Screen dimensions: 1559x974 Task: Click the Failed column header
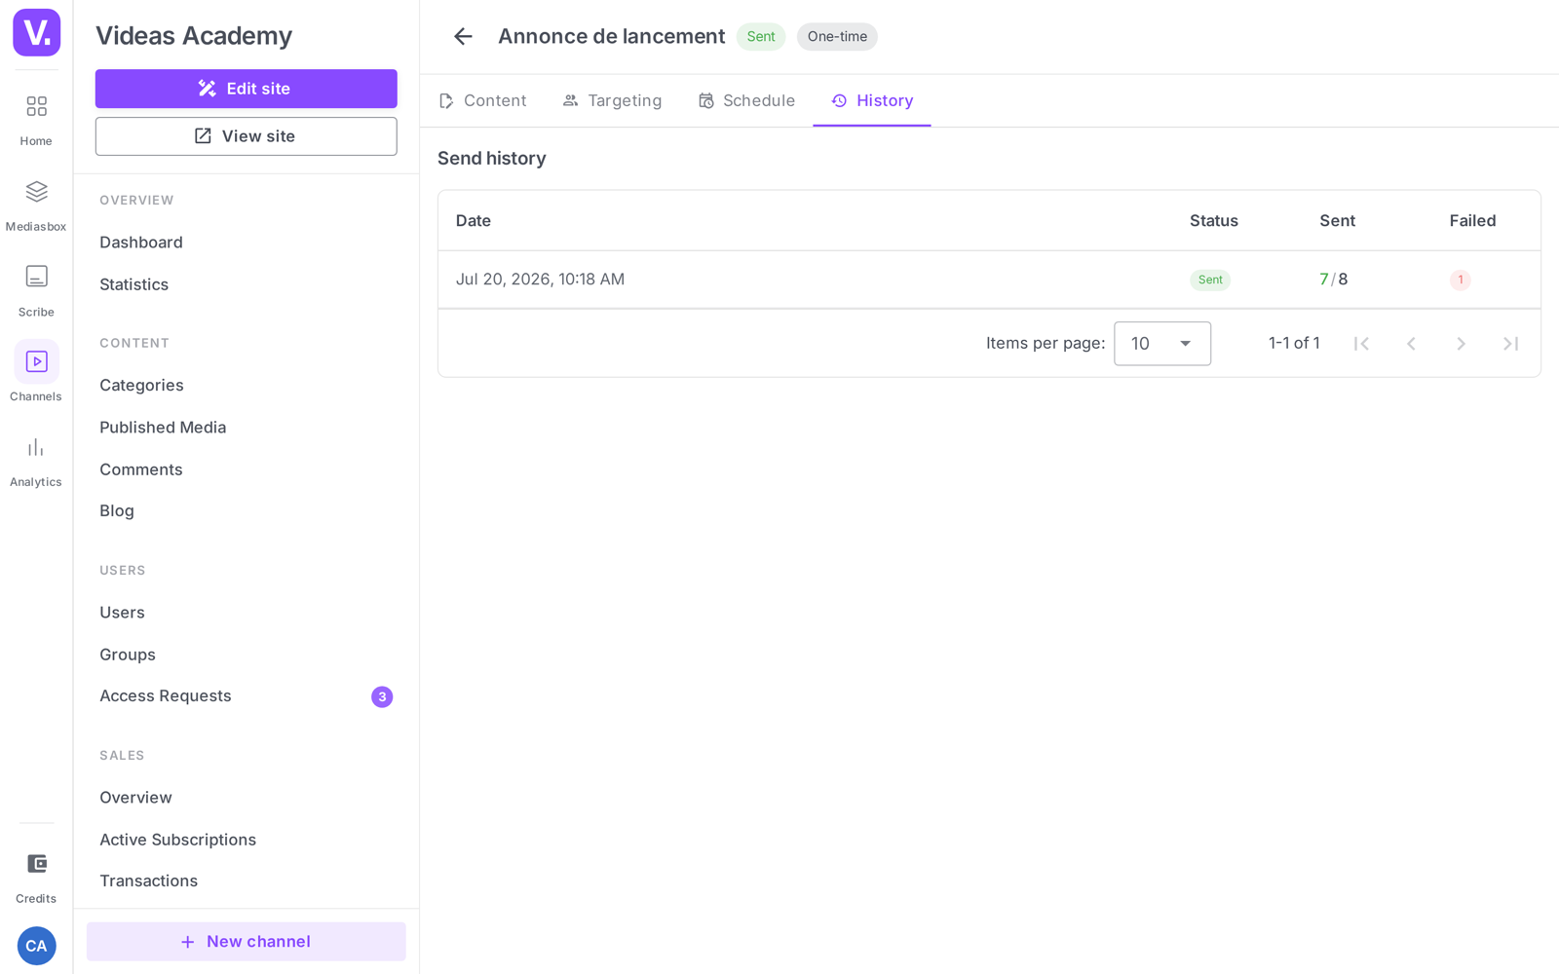point(1472,221)
